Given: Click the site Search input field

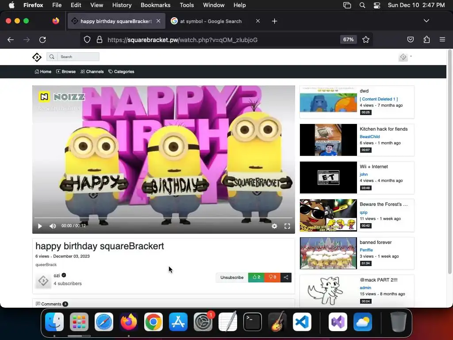Looking at the screenshot, I should coord(78,57).
